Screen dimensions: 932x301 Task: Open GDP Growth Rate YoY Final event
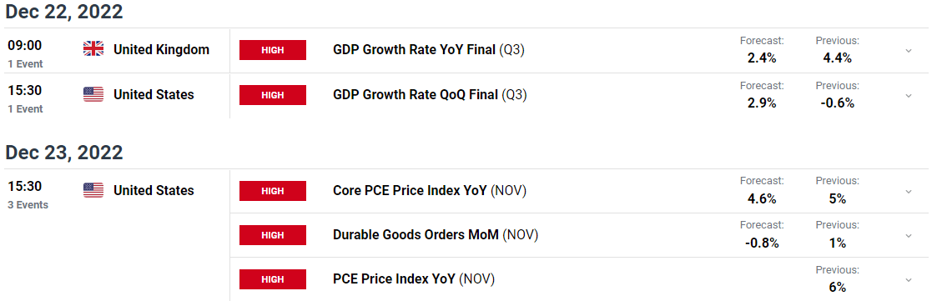pyautogui.click(x=430, y=50)
